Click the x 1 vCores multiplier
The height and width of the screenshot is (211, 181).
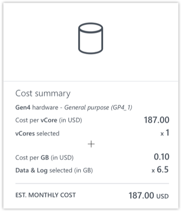click(165, 133)
